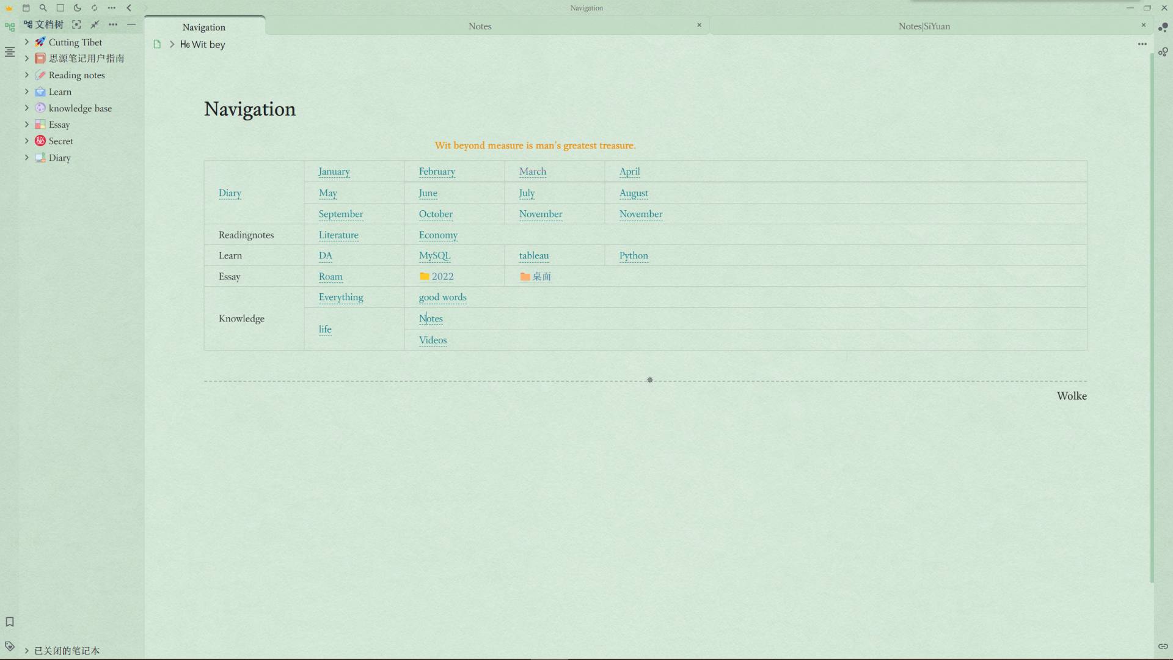The height and width of the screenshot is (660, 1173).
Task: Open the bookmark panel icon
Action: point(10,622)
